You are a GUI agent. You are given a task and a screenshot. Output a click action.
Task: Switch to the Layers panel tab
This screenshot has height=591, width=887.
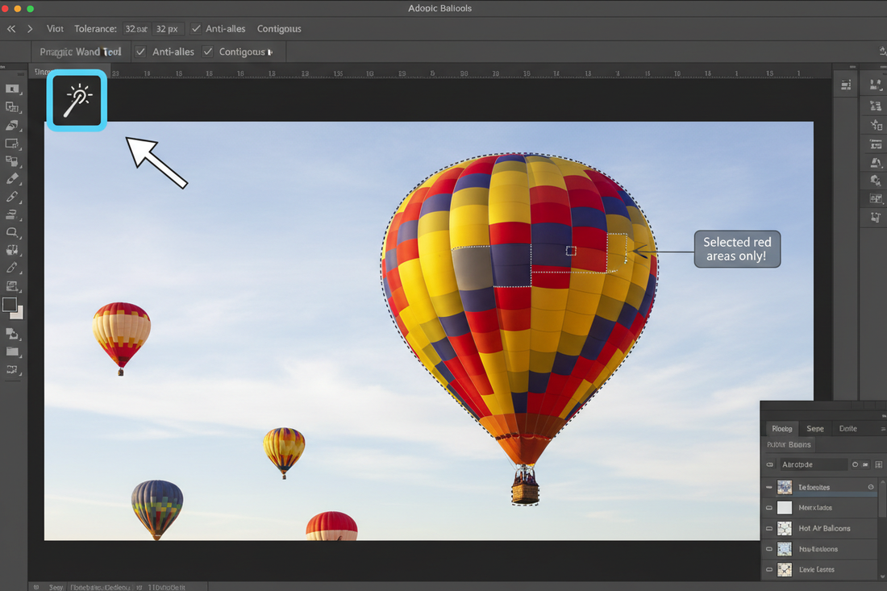[781, 428]
